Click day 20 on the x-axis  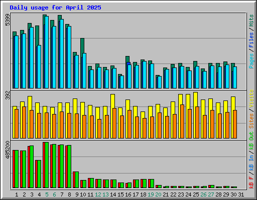point(158,194)
